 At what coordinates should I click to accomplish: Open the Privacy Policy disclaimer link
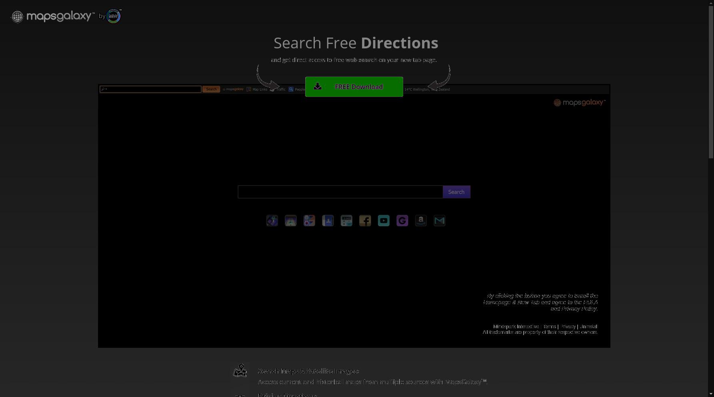[x=579, y=309]
